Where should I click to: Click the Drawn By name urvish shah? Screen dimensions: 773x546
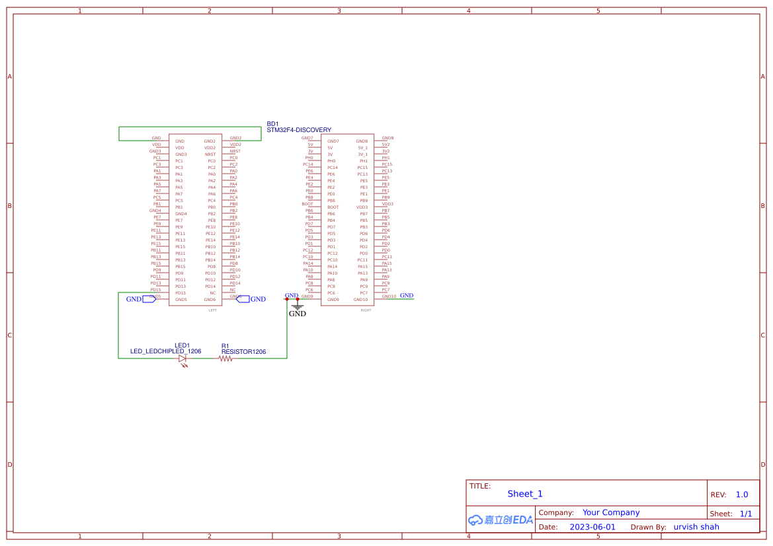click(696, 527)
